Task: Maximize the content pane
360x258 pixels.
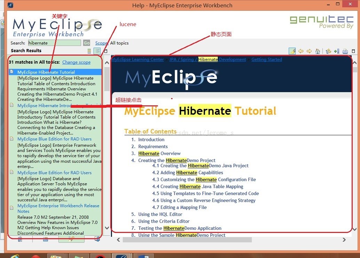Action: [353, 51]
